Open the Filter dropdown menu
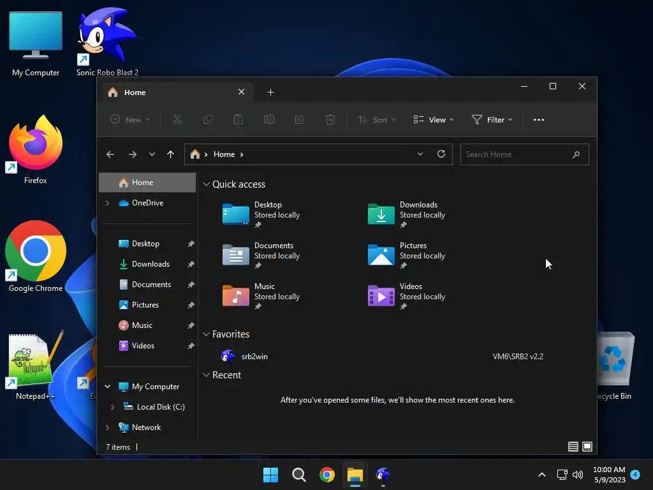The width and height of the screenshot is (653, 490). (492, 119)
